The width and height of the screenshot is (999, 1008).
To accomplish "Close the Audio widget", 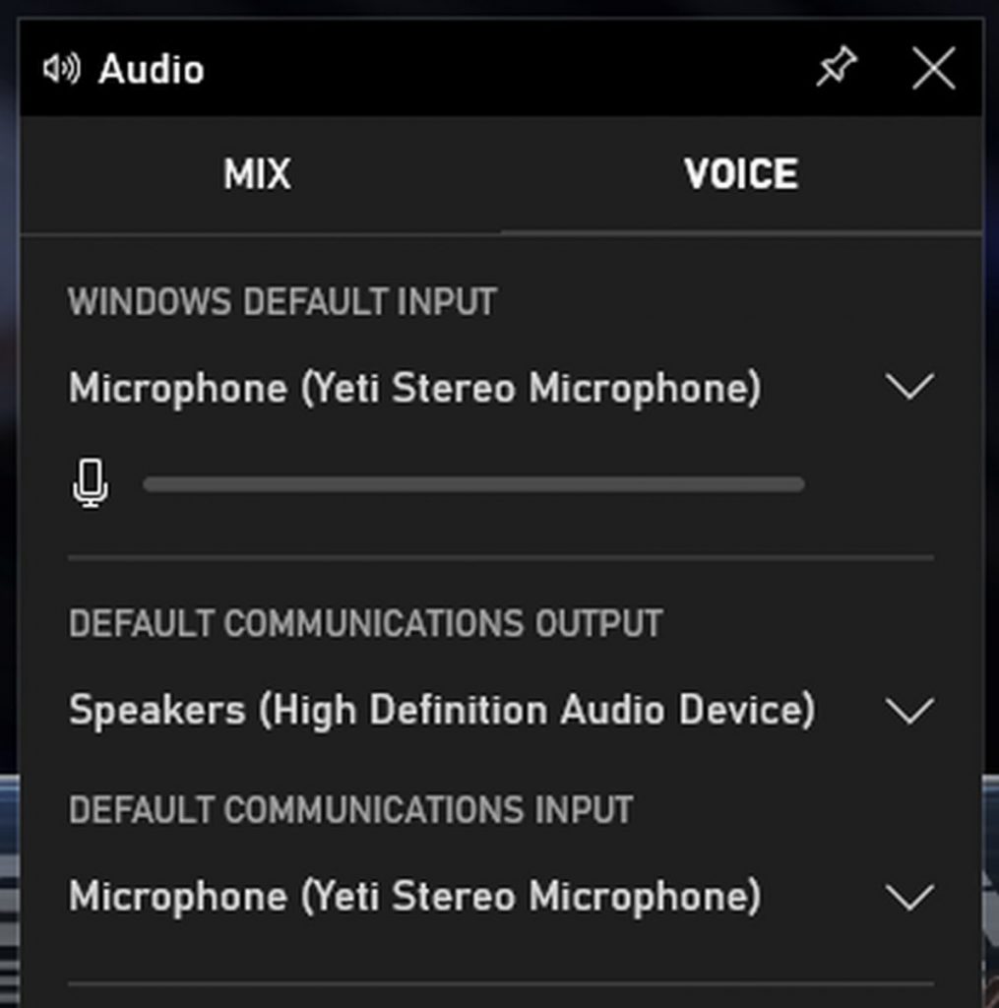I will 932,70.
